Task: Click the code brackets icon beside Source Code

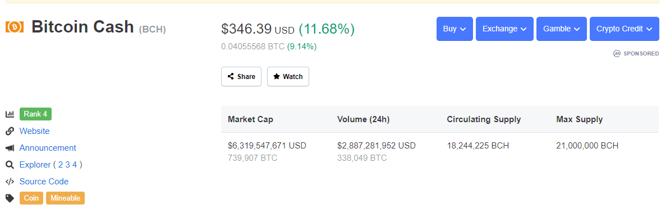Action: [10, 182]
